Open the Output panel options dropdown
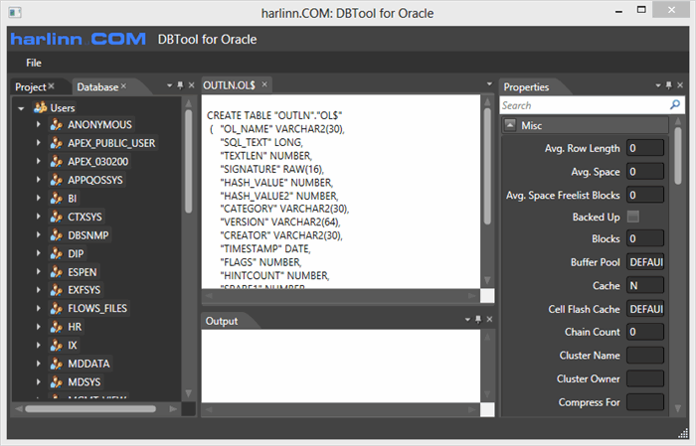This screenshot has width=696, height=446. 467,319
